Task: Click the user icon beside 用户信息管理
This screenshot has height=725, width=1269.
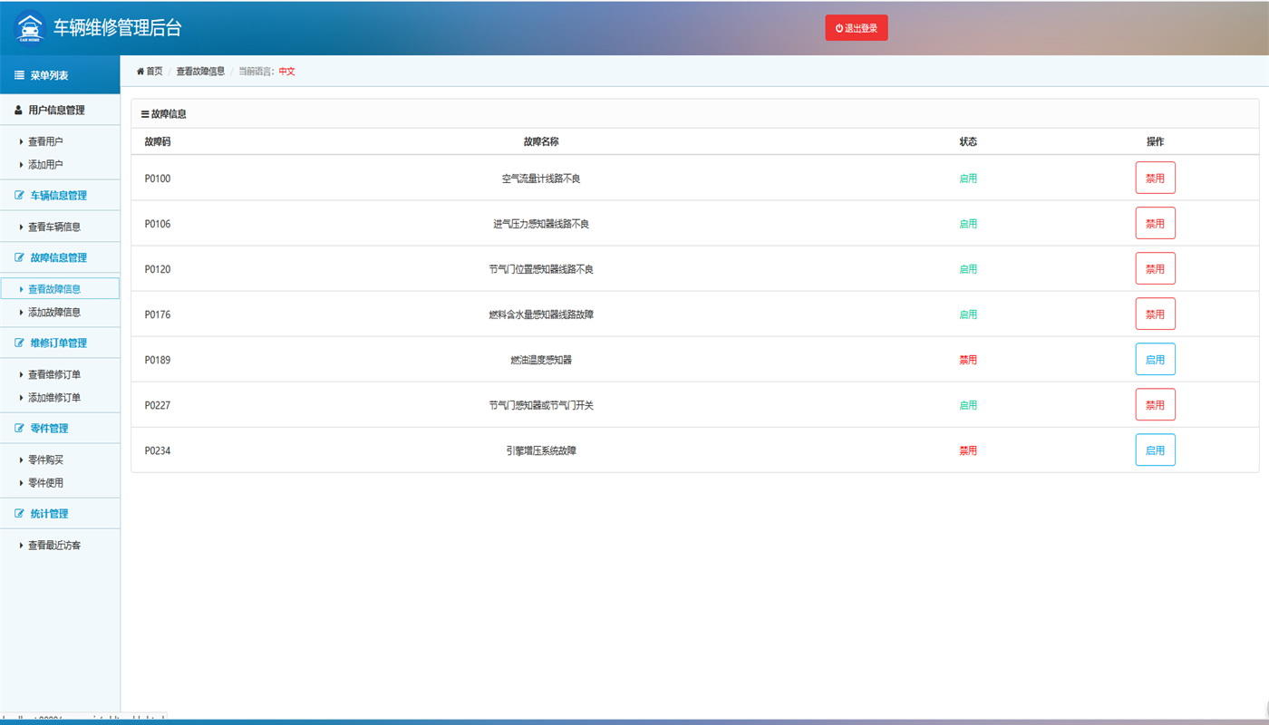Action: click(x=19, y=110)
